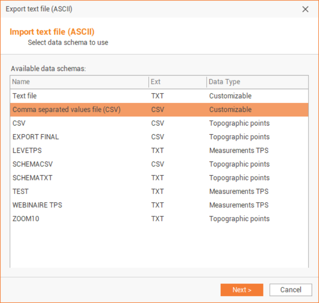Click the TXT extension of ZOOM10
This screenshot has height=303, width=319.
[157, 219]
